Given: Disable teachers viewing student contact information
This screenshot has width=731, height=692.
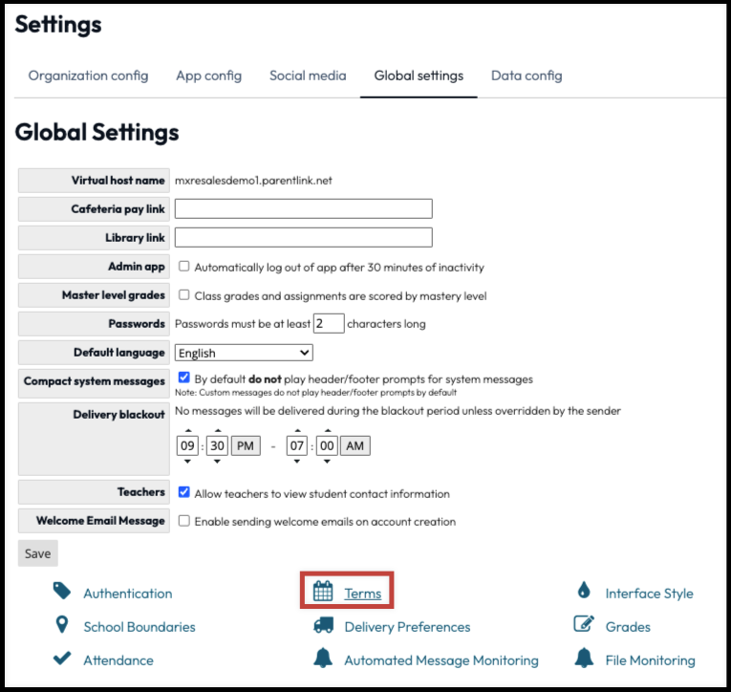Looking at the screenshot, I should pyautogui.click(x=184, y=493).
